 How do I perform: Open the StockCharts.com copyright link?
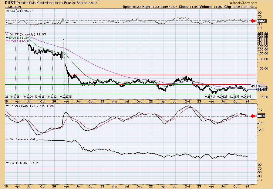click(243, 3)
